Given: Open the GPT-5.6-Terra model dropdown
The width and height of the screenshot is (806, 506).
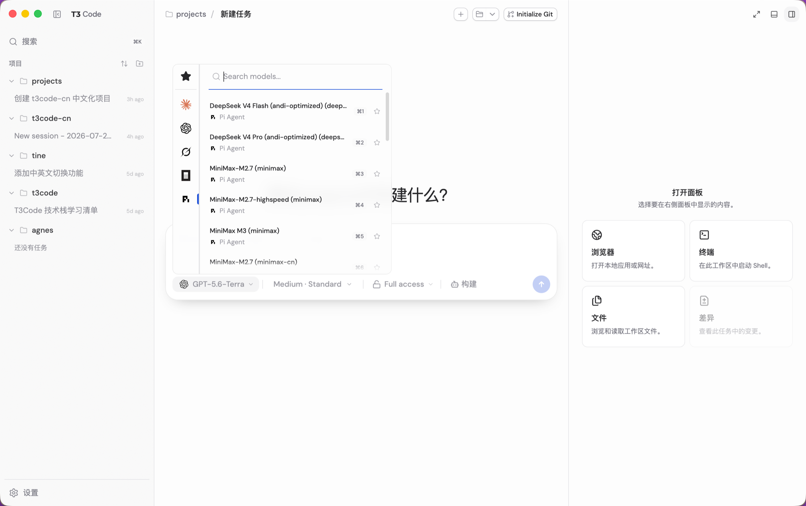Looking at the screenshot, I should pyautogui.click(x=216, y=284).
